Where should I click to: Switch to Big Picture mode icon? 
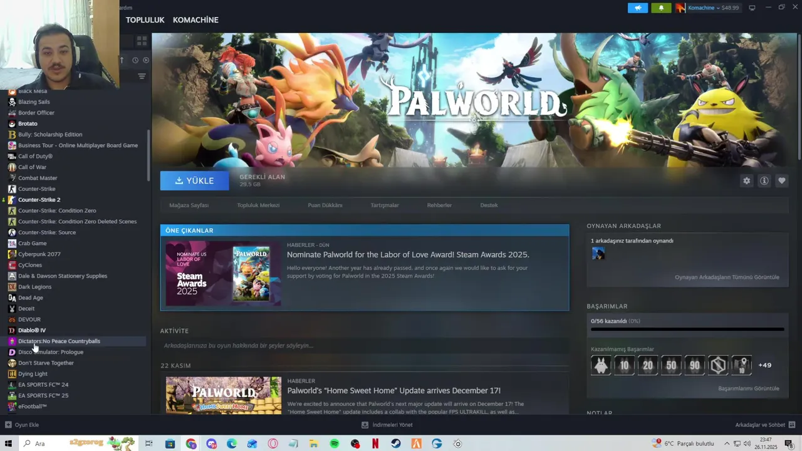(x=752, y=8)
